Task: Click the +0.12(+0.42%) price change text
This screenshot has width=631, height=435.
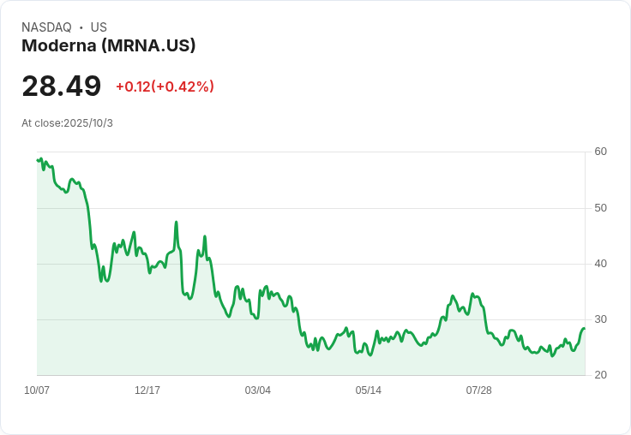Action: click(x=165, y=86)
